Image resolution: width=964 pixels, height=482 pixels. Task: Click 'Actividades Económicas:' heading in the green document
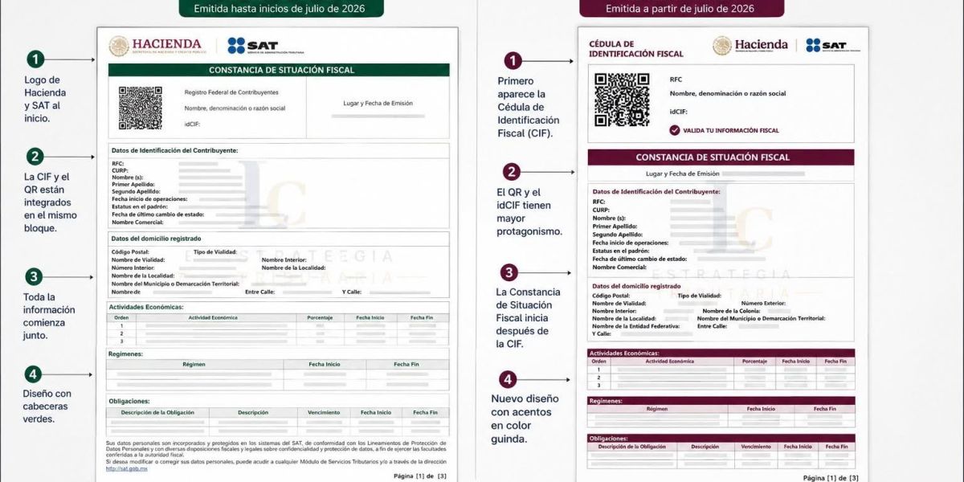[x=145, y=307]
